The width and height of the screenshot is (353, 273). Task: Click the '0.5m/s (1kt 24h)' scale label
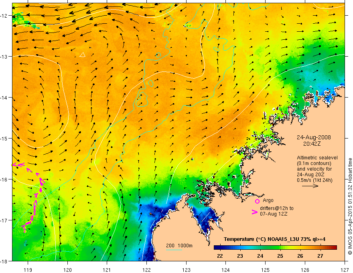tap(314, 180)
